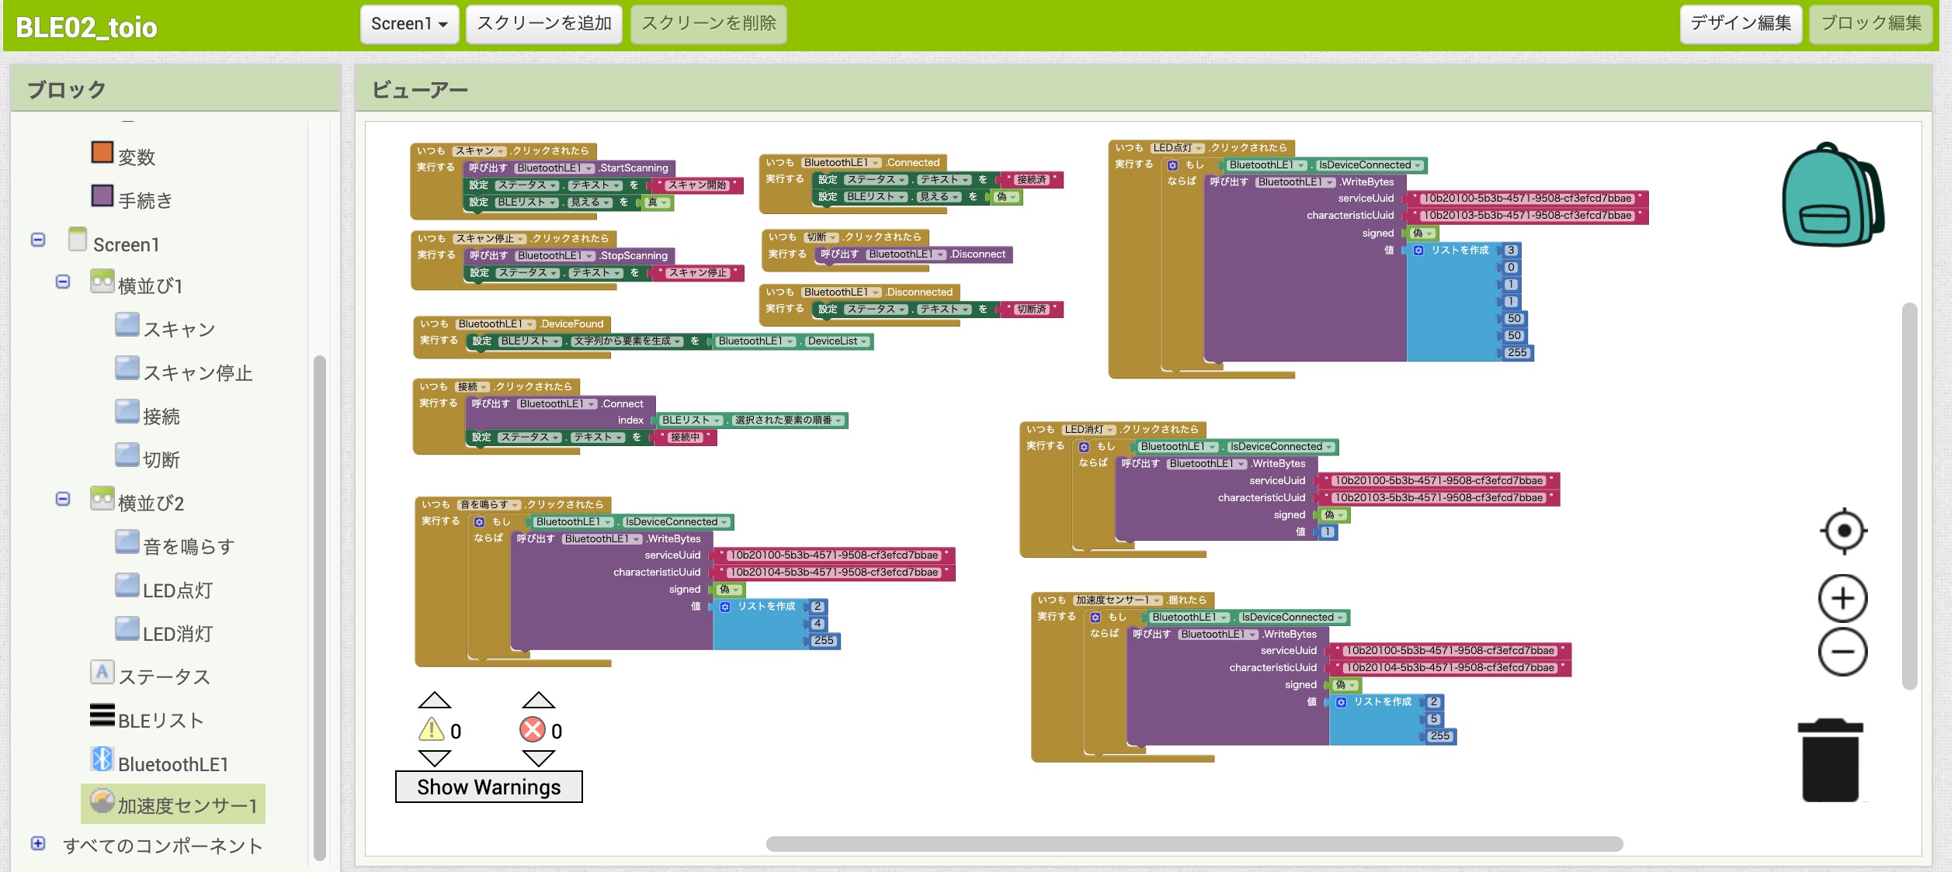Collapse the Screen1 tree node

pos(38,240)
